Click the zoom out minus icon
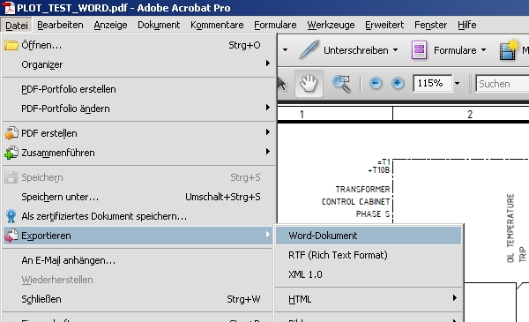Screen dimensions: 529x322 pos(376,83)
